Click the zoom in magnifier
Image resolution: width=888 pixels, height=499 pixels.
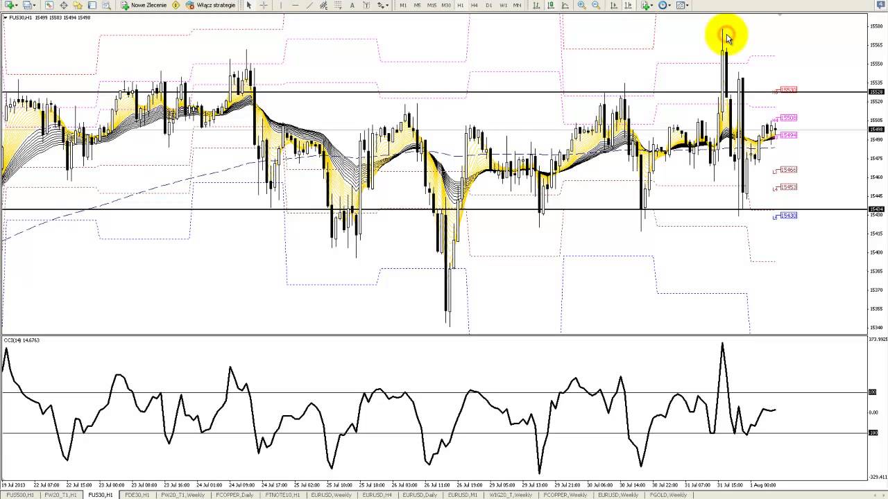[581, 5]
